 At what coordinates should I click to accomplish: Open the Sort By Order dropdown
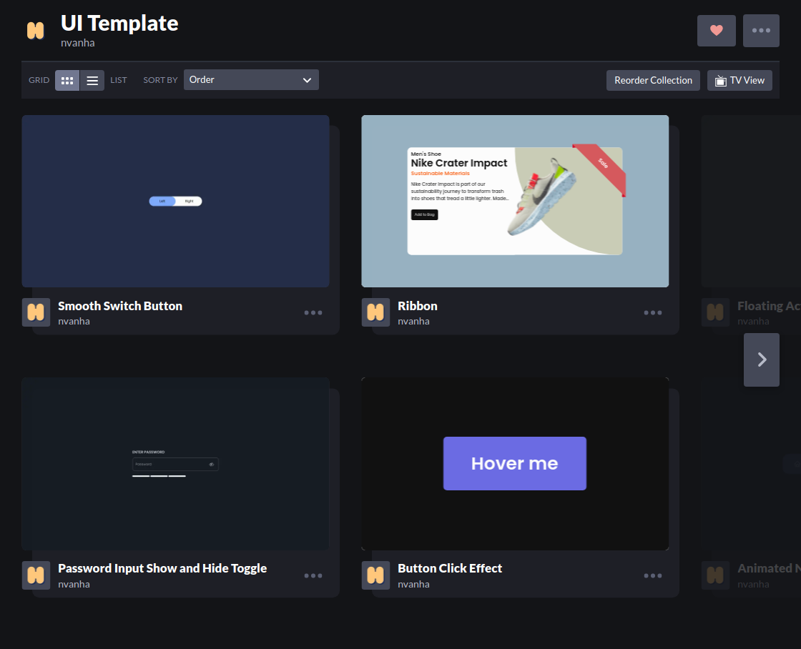251,79
